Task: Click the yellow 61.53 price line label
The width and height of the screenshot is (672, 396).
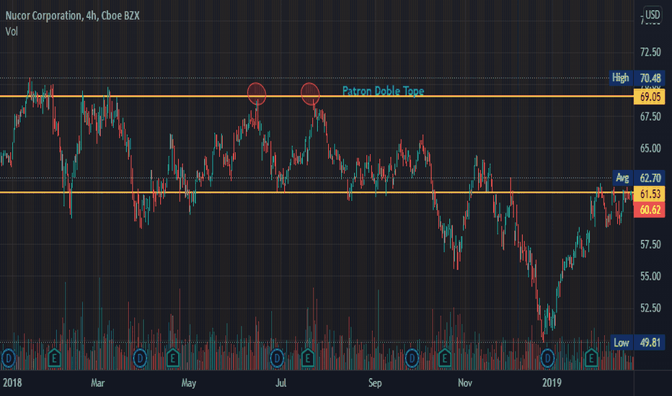Action: pos(649,194)
